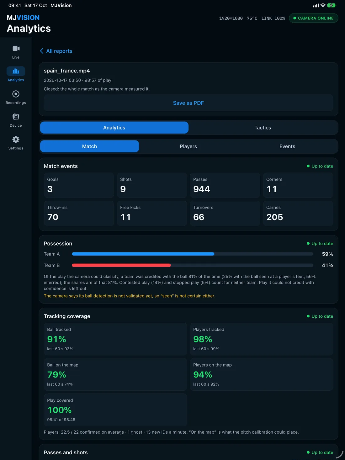This screenshot has width=345, height=460.
Task: Click the Team B possession bar
Action: point(193,265)
